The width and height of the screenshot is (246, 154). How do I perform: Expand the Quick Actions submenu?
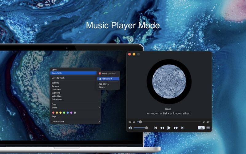tap(75, 122)
